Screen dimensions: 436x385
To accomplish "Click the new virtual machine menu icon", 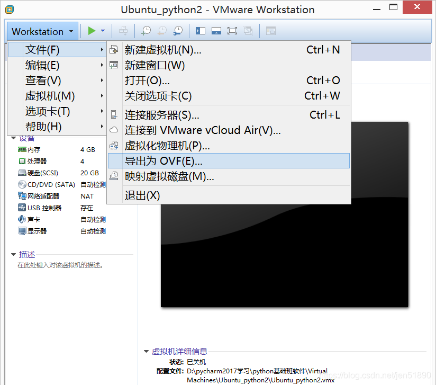I will click(114, 50).
